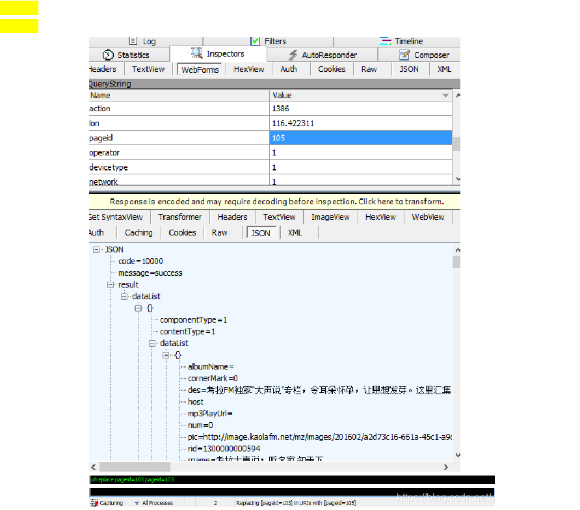580x510 pixels.
Task: Collapse first object under outer dataList
Action: 138,308
